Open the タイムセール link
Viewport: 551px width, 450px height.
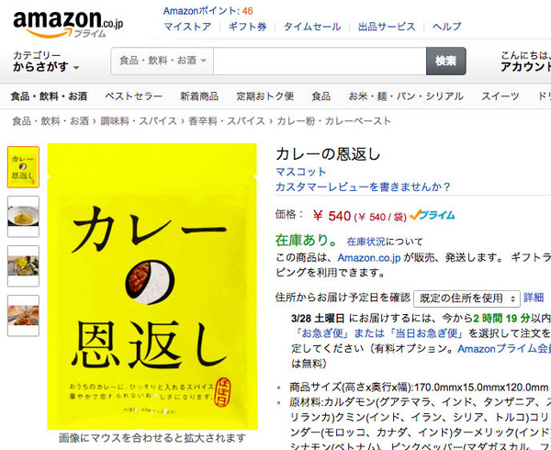312,27
